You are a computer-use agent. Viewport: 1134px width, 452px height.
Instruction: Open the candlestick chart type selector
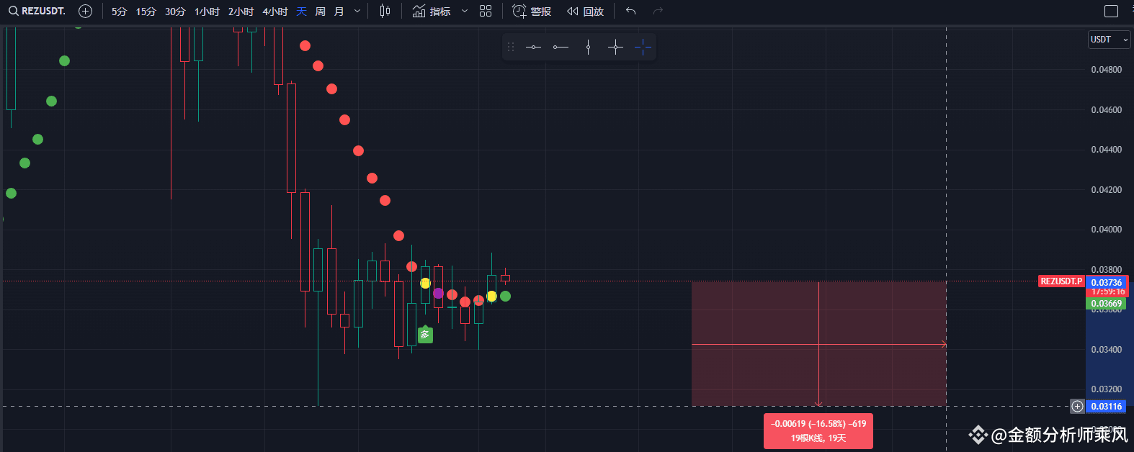tap(385, 11)
